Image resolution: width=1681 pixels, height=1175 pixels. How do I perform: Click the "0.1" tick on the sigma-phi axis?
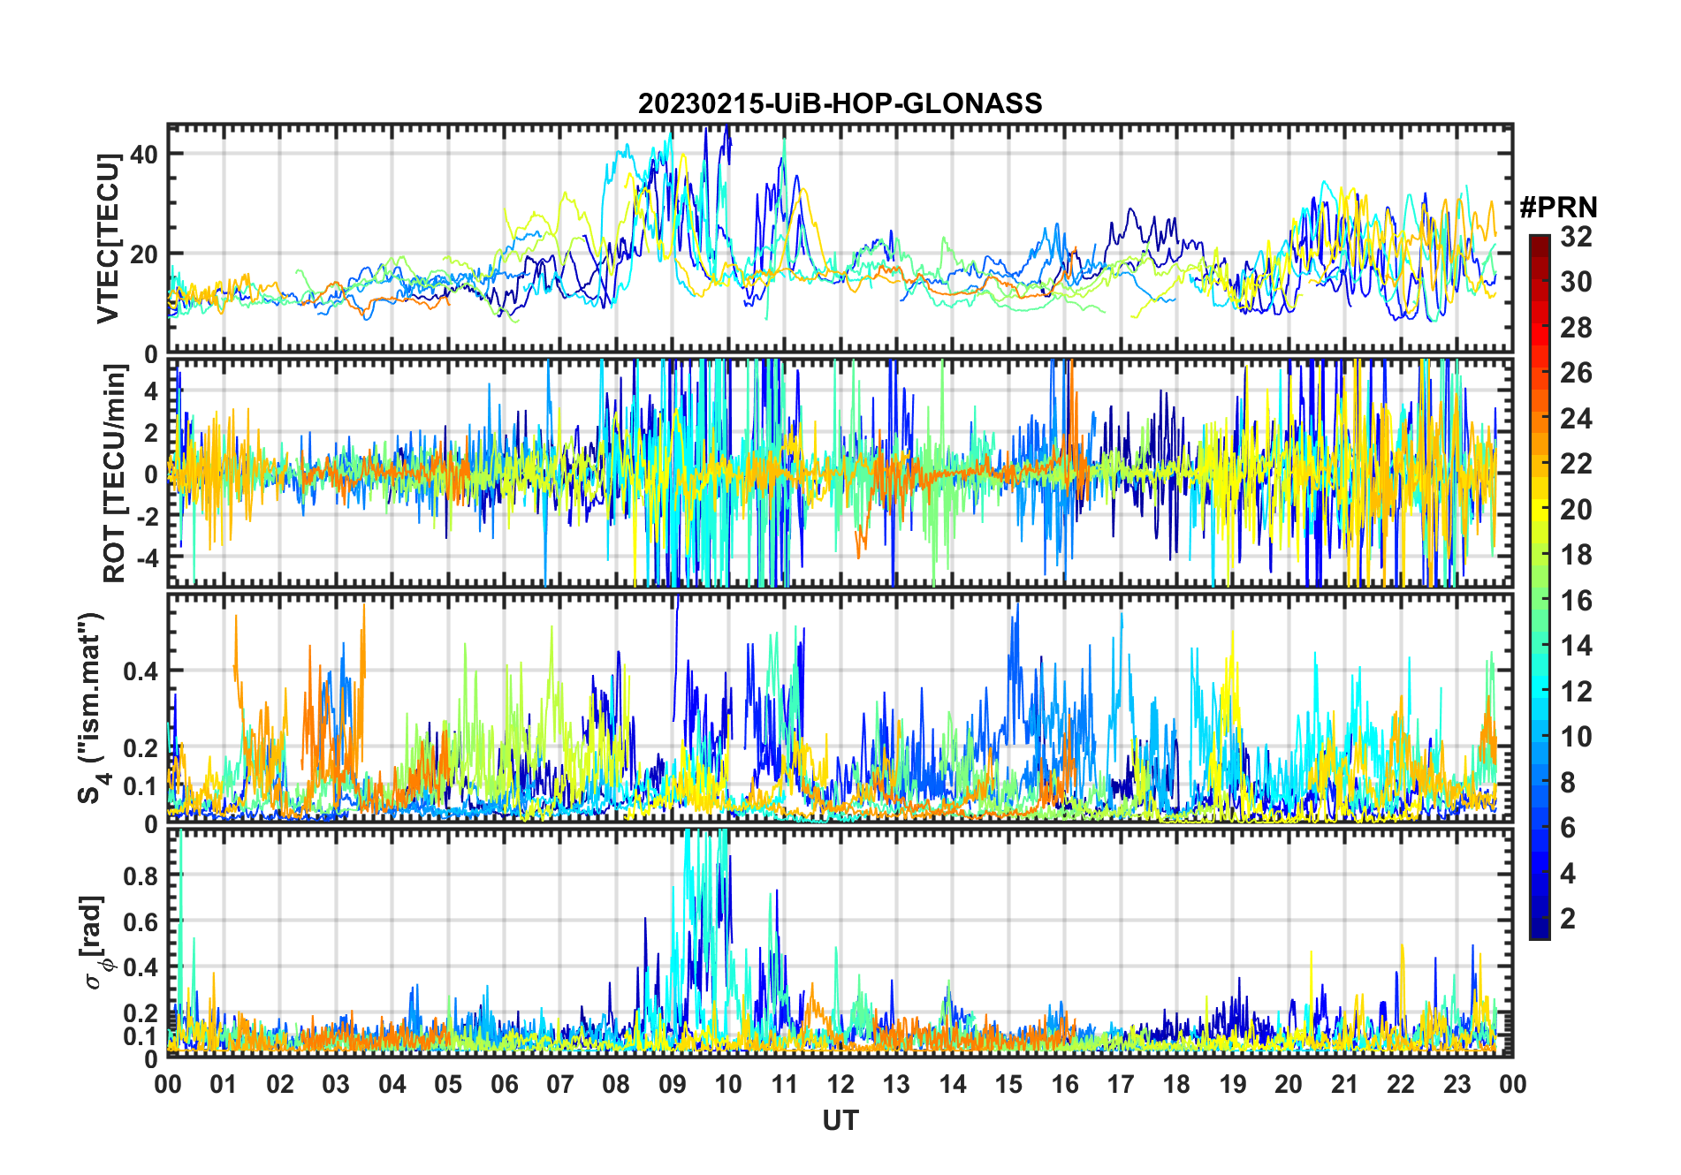pyautogui.click(x=141, y=1036)
